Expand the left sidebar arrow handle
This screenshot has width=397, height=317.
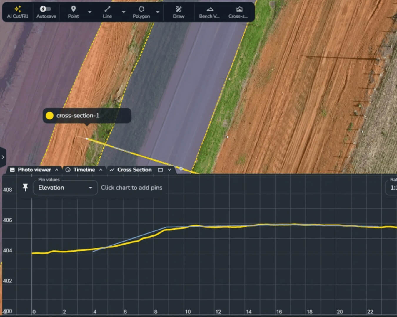click(x=3, y=157)
